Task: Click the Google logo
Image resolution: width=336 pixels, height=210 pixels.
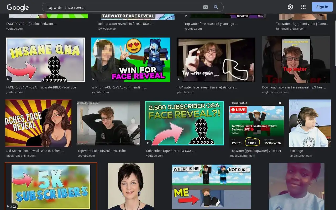Action: (x=18, y=8)
